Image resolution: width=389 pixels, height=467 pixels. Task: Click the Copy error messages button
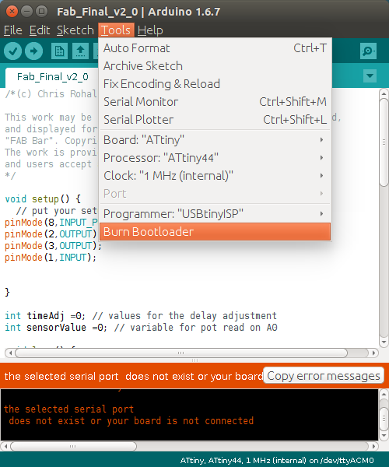coord(323,376)
